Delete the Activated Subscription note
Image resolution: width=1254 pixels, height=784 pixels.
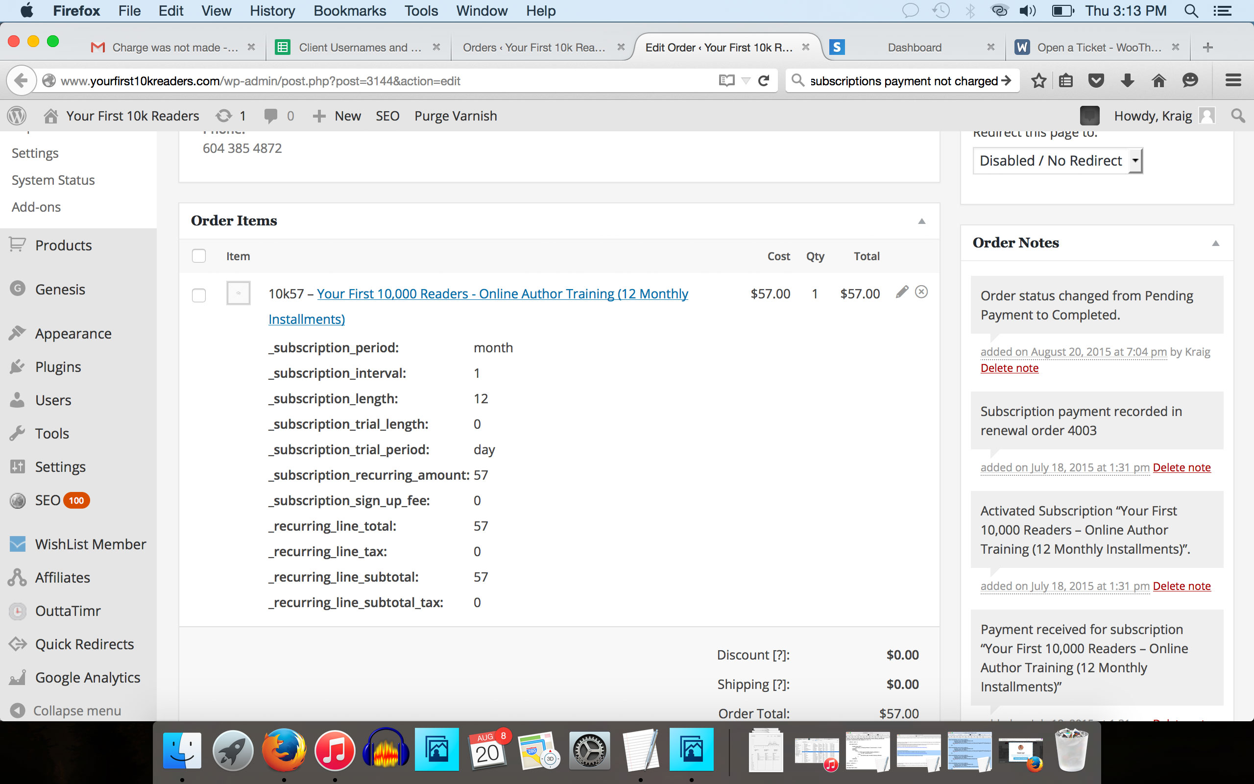point(1182,586)
